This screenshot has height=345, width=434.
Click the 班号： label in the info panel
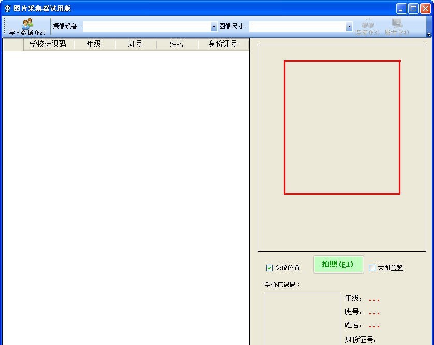[353, 312]
